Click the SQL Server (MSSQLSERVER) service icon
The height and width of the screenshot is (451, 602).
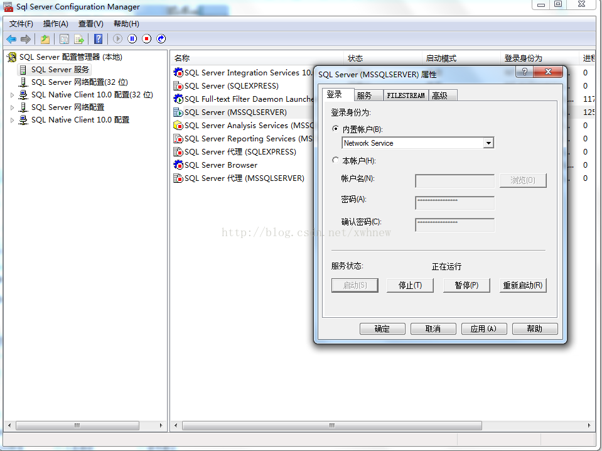(178, 112)
